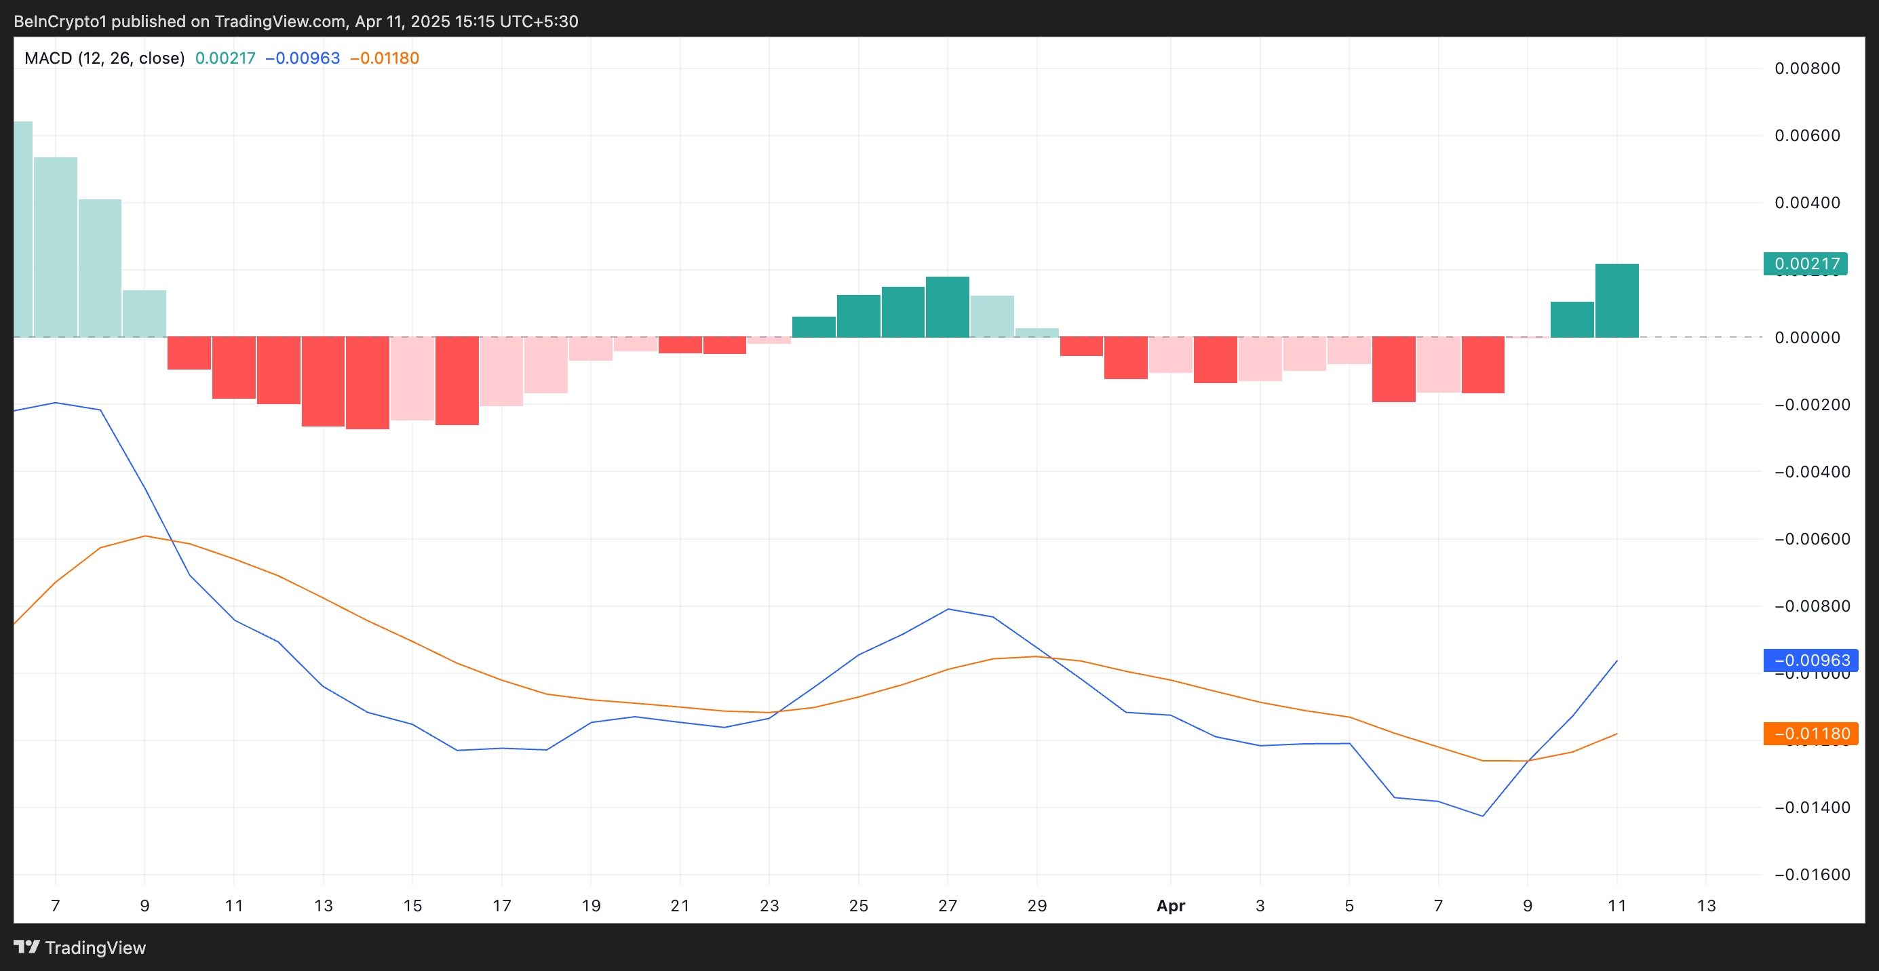Click the peak green histogram bar above 27
Screen dimensions: 1879x971
click(x=948, y=307)
